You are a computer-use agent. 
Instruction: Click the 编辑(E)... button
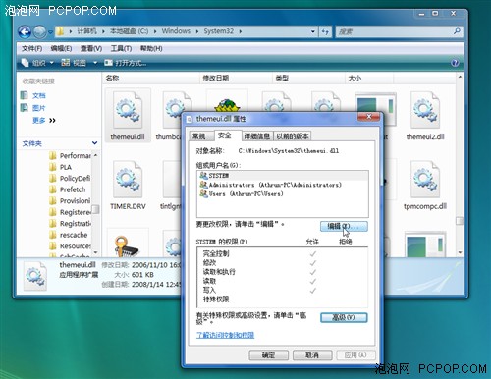pyautogui.click(x=344, y=226)
